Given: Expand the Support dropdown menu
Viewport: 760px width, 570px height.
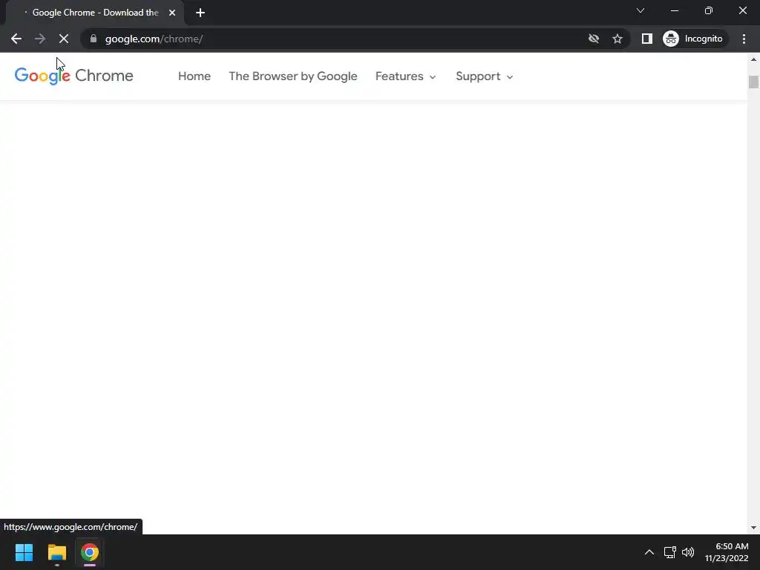Looking at the screenshot, I should click(x=484, y=76).
